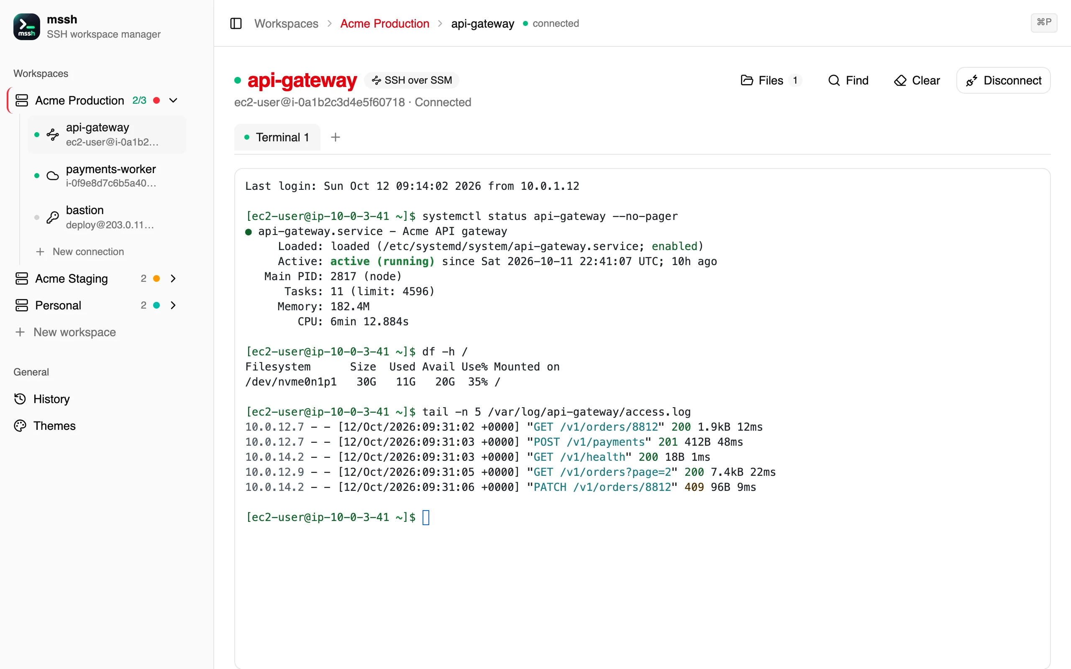This screenshot has height=669, width=1071.
Task: Select the api-gateway connection
Action: click(x=107, y=135)
